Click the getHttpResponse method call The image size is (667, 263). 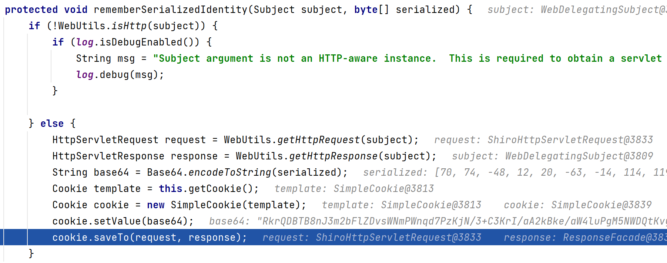(333, 156)
